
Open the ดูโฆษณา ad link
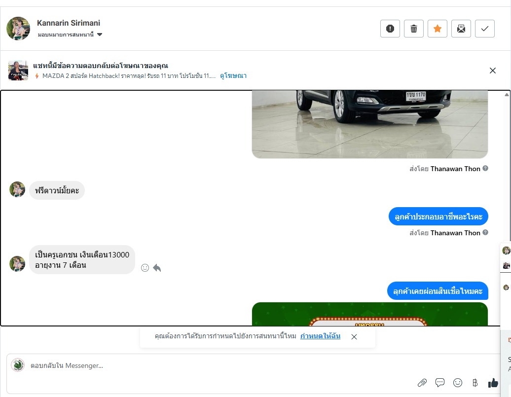(233, 75)
